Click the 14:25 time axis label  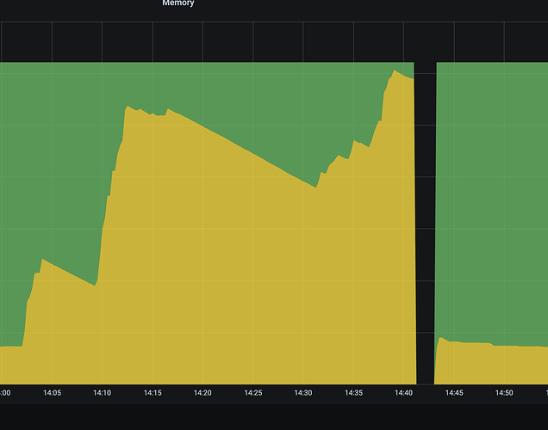click(253, 393)
